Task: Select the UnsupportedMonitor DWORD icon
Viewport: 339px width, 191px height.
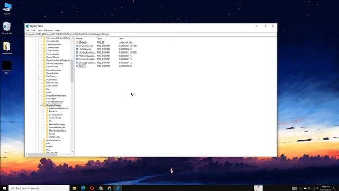Action: 77,63
